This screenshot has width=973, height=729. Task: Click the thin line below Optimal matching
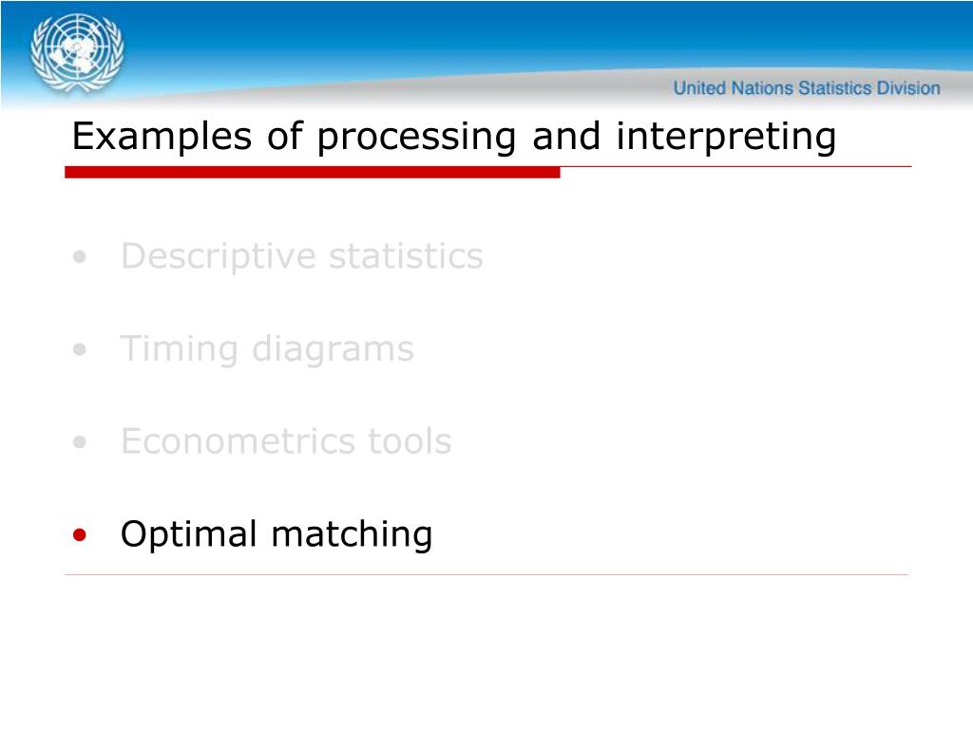(486, 574)
